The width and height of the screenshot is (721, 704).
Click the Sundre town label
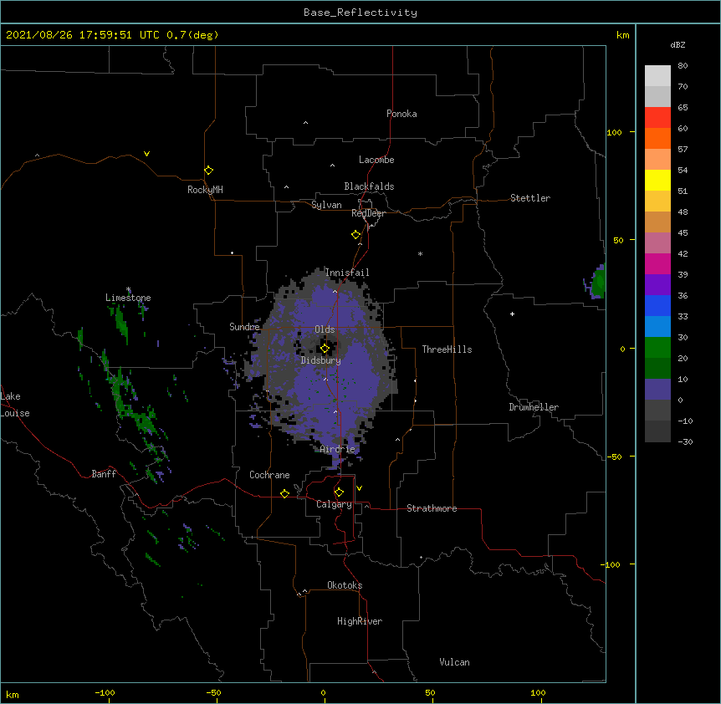point(244,327)
